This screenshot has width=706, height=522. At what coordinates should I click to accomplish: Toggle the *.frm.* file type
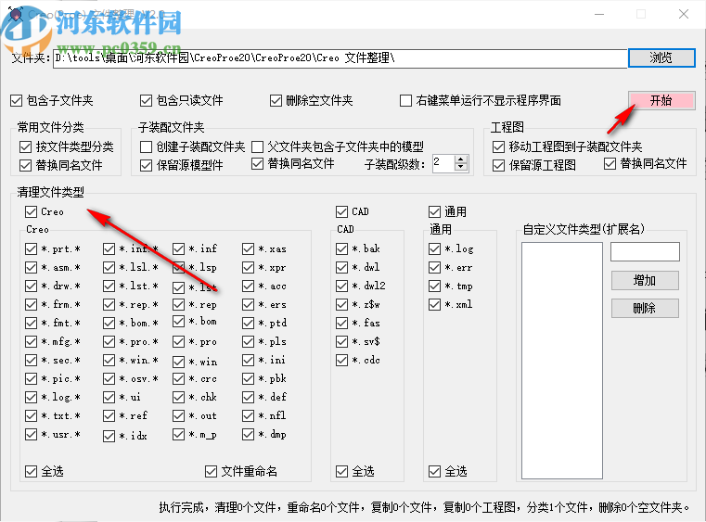[x=31, y=305]
